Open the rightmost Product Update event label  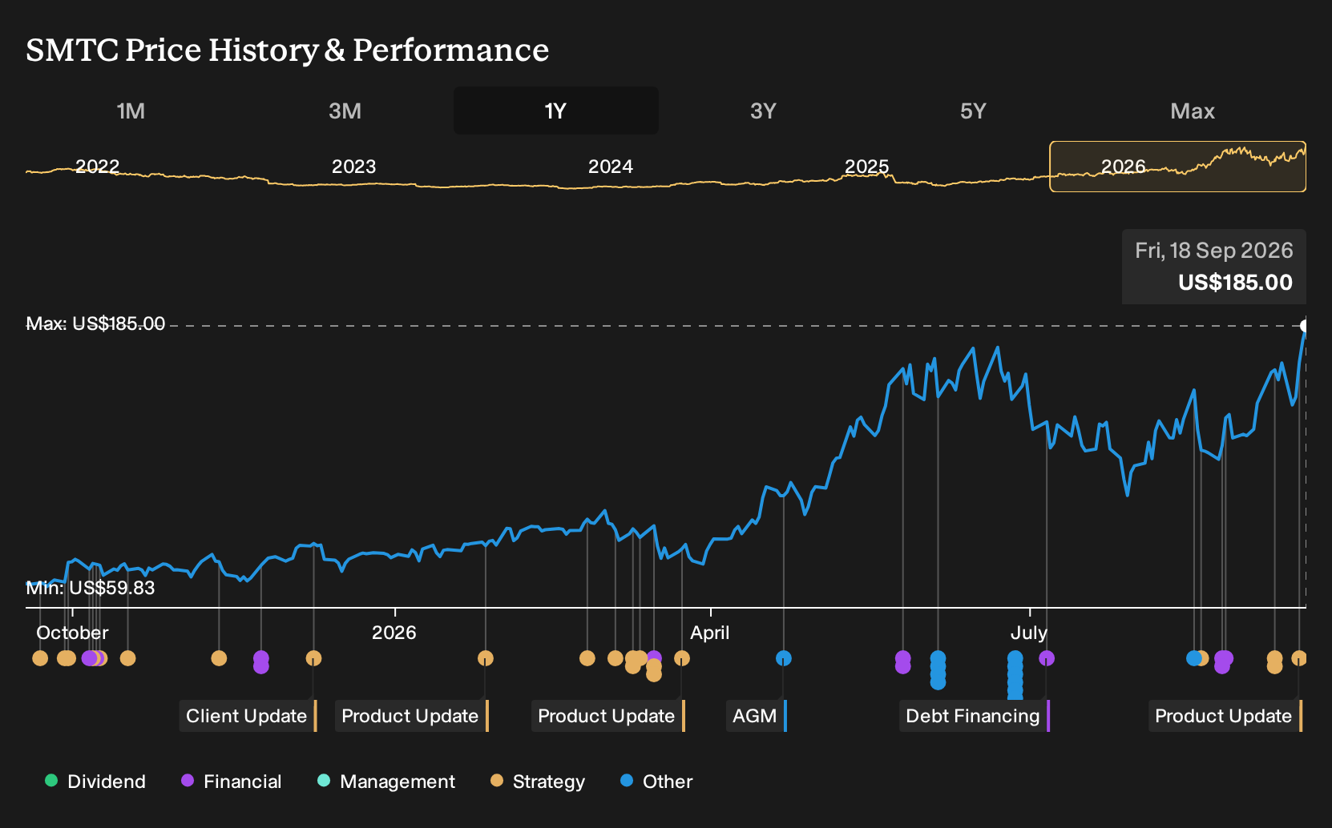coord(1225,716)
